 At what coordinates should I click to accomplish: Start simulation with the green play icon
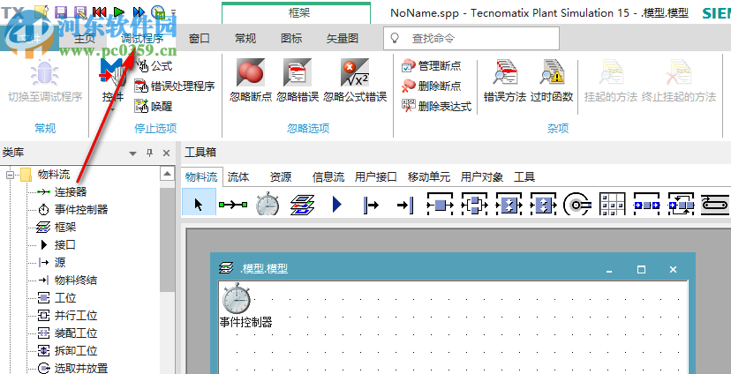(x=119, y=11)
